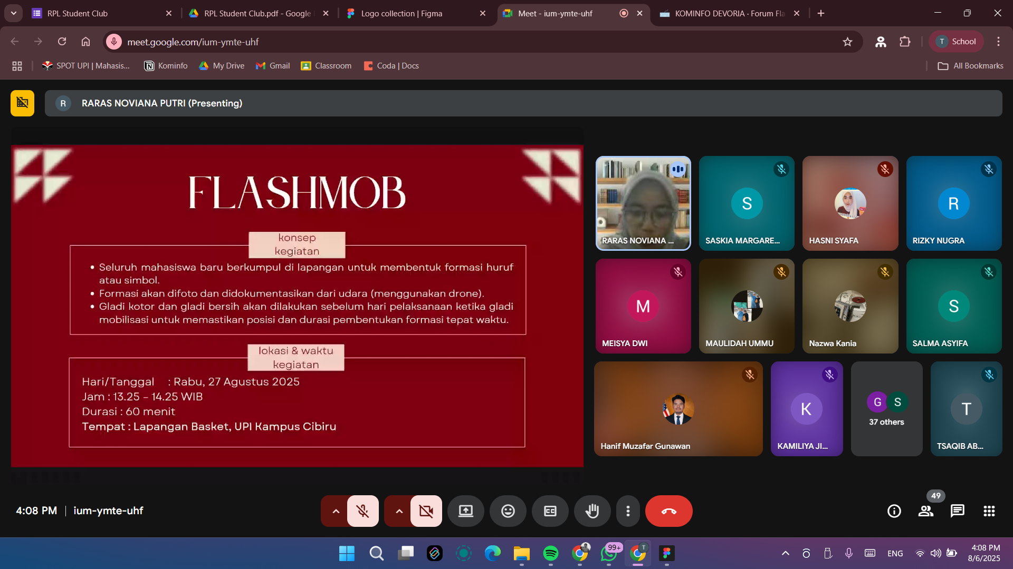Expand the video settings chevron
The width and height of the screenshot is (1013, 569).
(398, 511)
